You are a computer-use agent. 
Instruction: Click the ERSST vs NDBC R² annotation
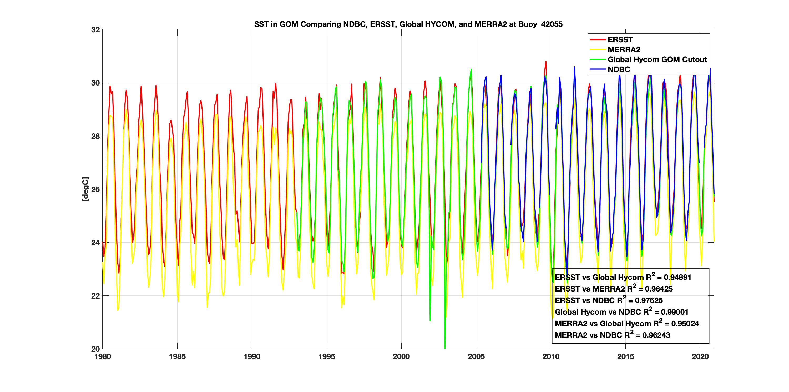point(609,300)
